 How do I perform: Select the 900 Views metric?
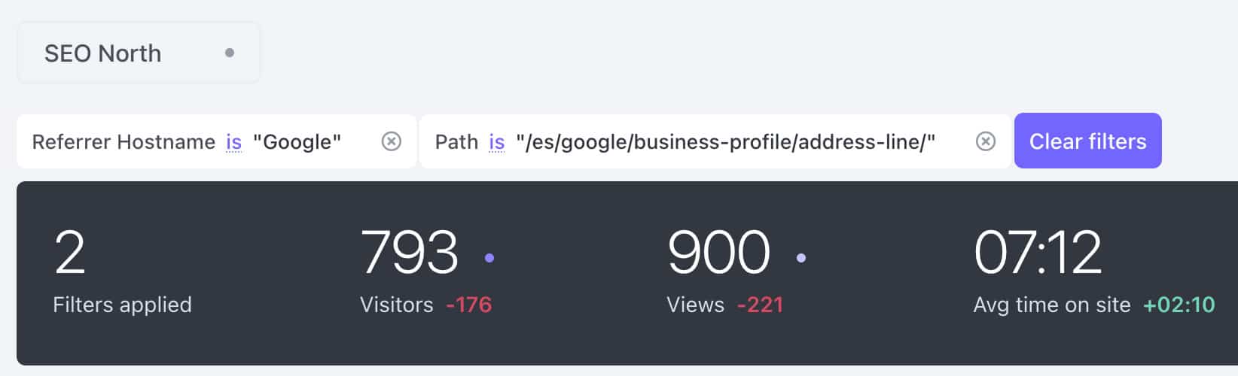(x=736, y=271)
